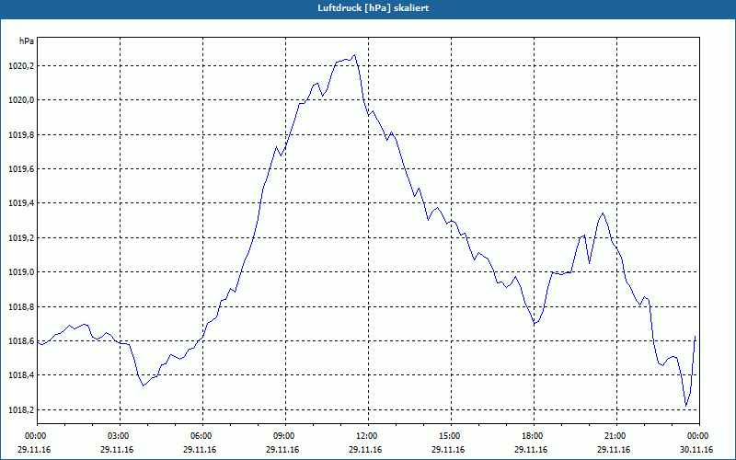
Task: Click the y-axis value 1018,4
Action: [x=20, y=375]
